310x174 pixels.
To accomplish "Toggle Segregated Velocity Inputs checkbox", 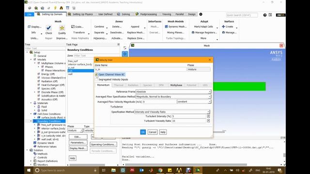I will click(x=96, y=79).
